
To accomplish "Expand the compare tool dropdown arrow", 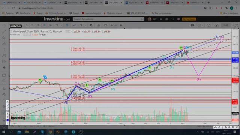I will click(85, 25).
